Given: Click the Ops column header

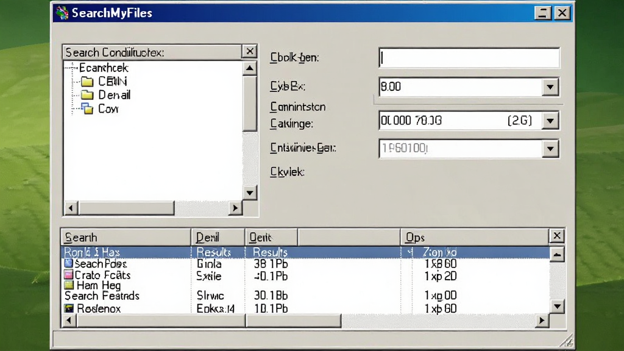Looking at the screenshot, I should pos(474,238).
